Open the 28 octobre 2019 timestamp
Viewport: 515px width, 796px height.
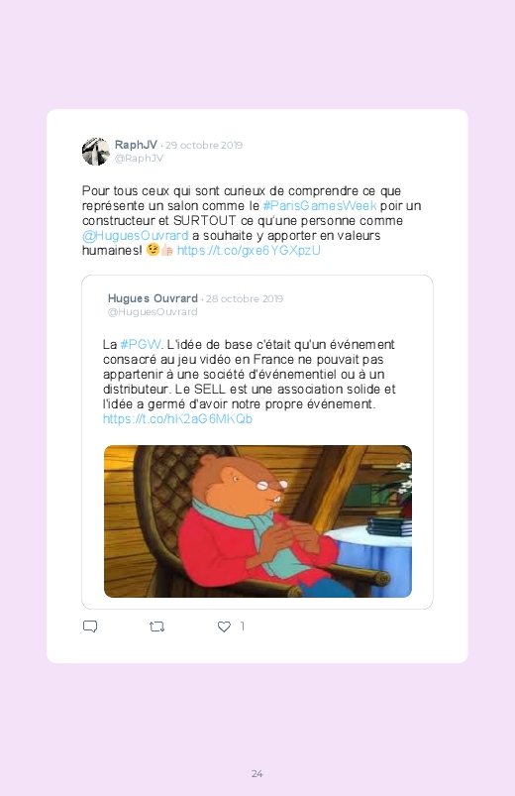[245, 299]
